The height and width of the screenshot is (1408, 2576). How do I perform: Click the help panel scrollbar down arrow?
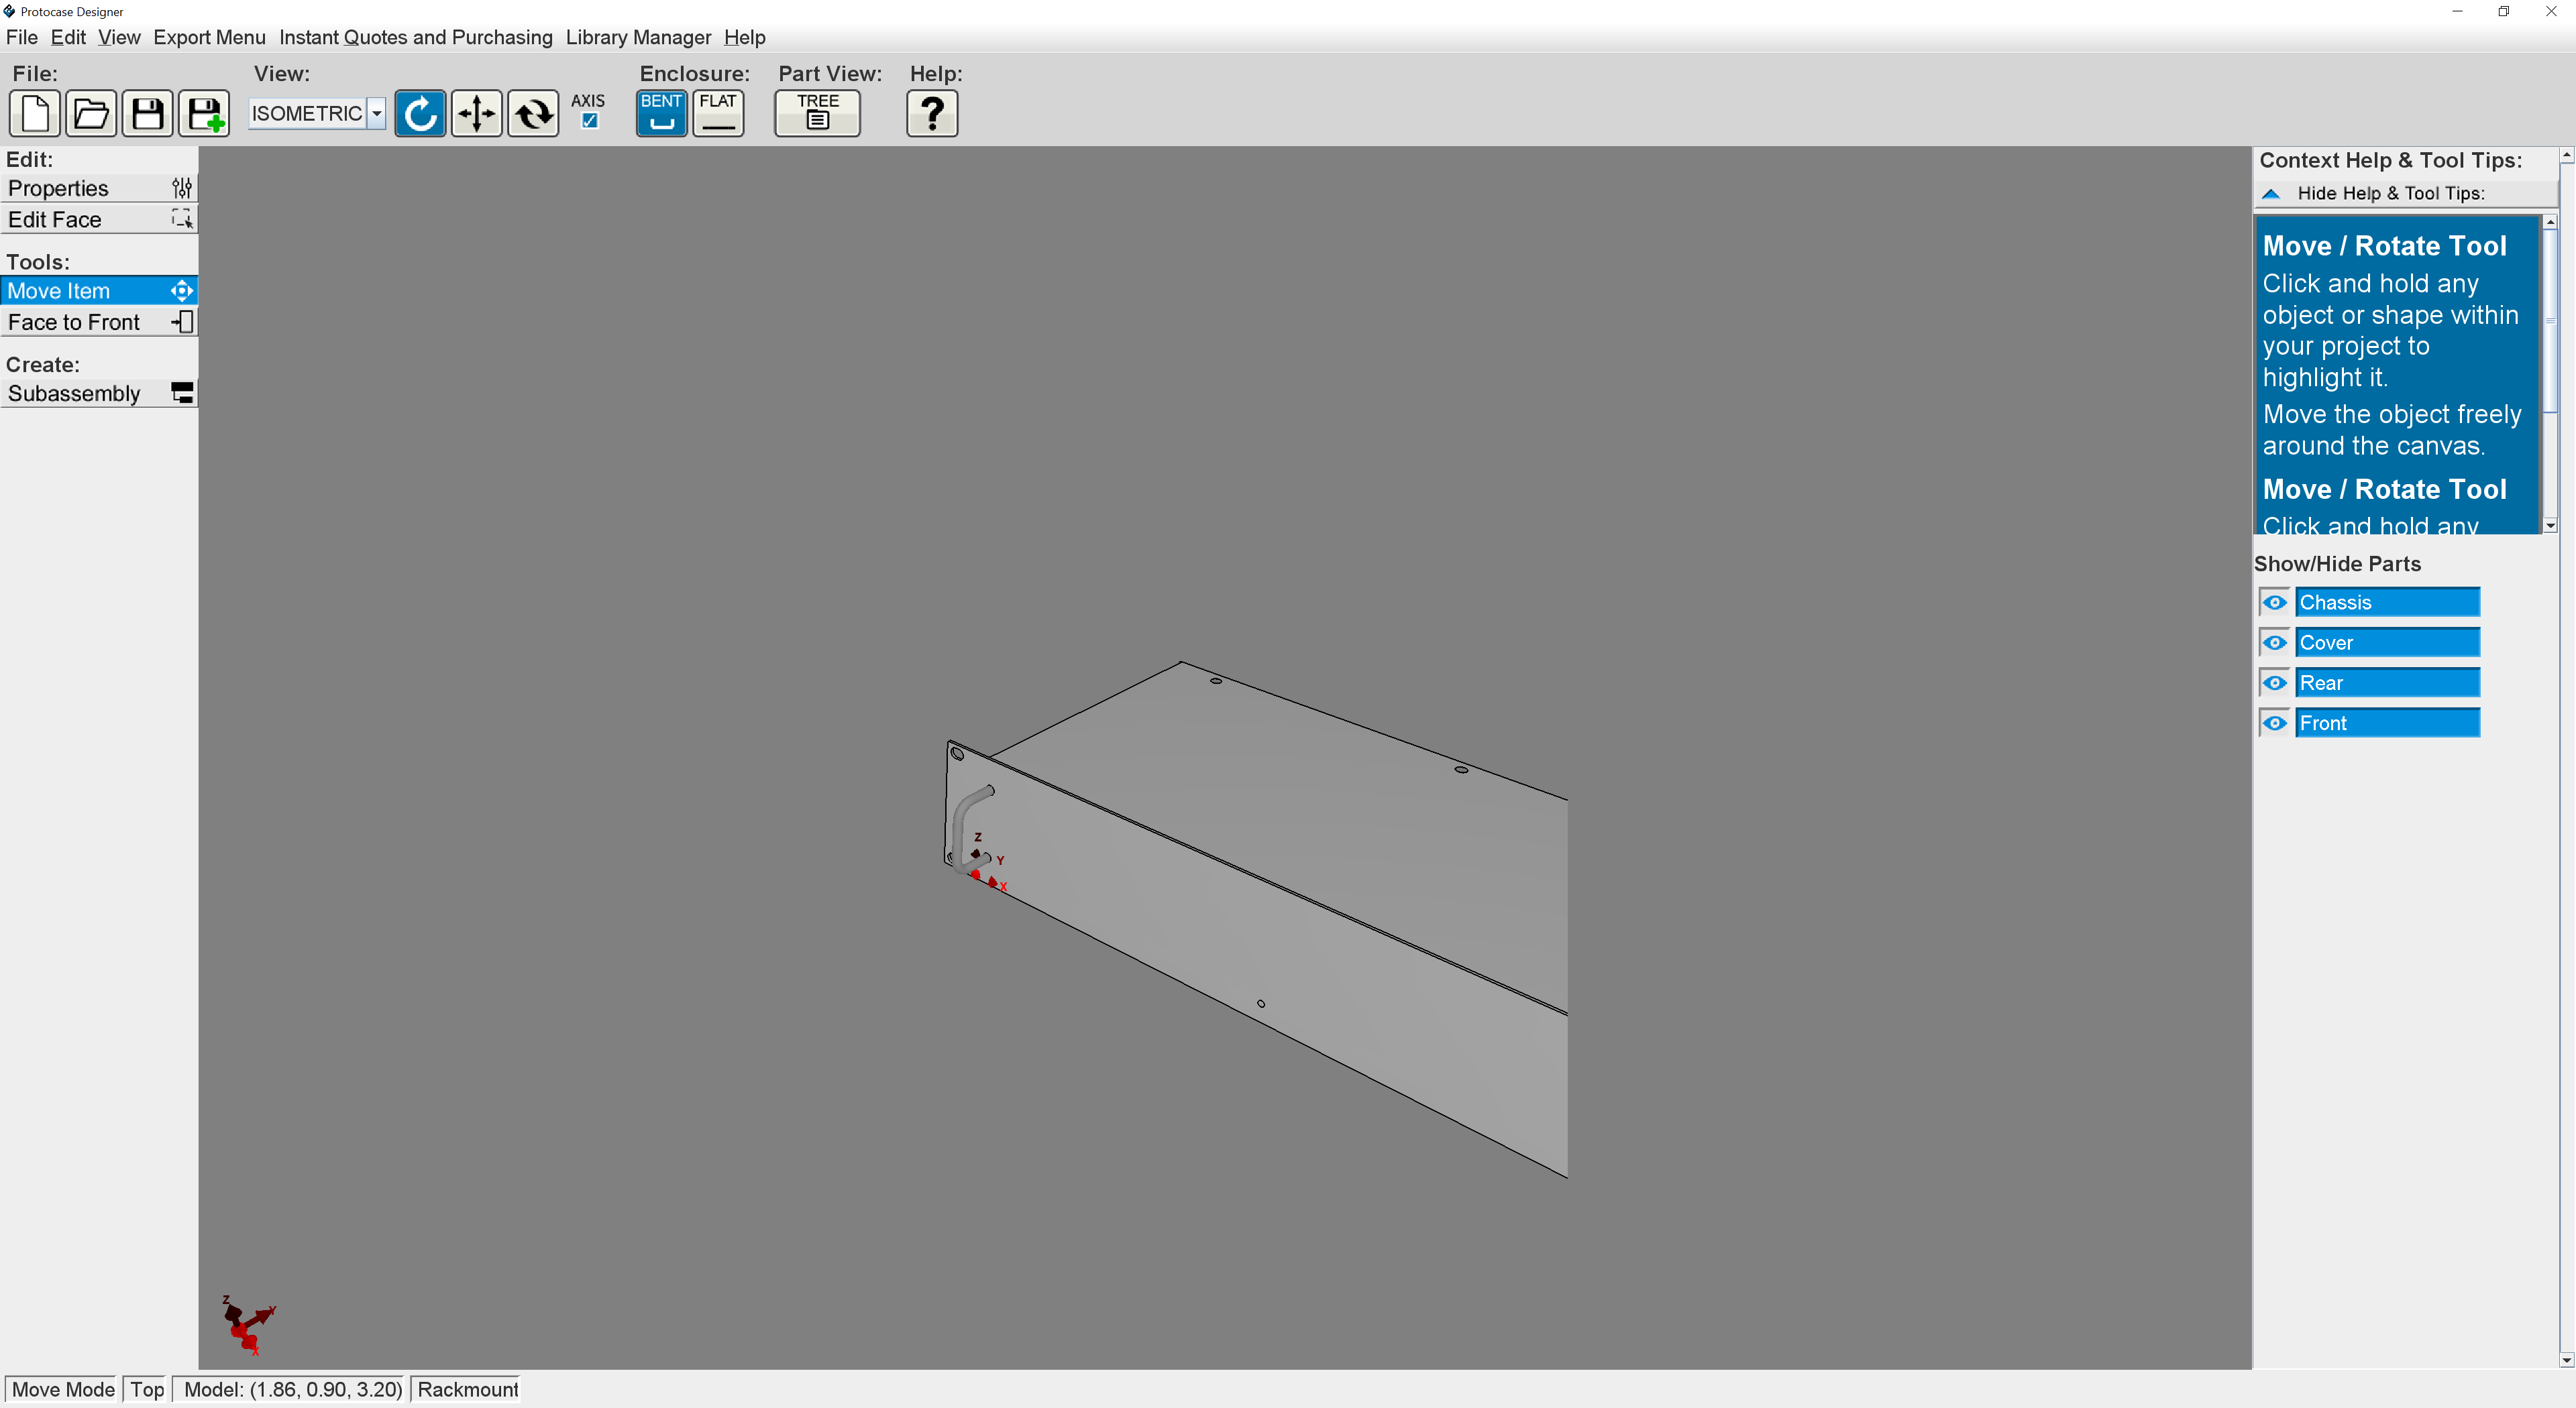coord(2549,526)
